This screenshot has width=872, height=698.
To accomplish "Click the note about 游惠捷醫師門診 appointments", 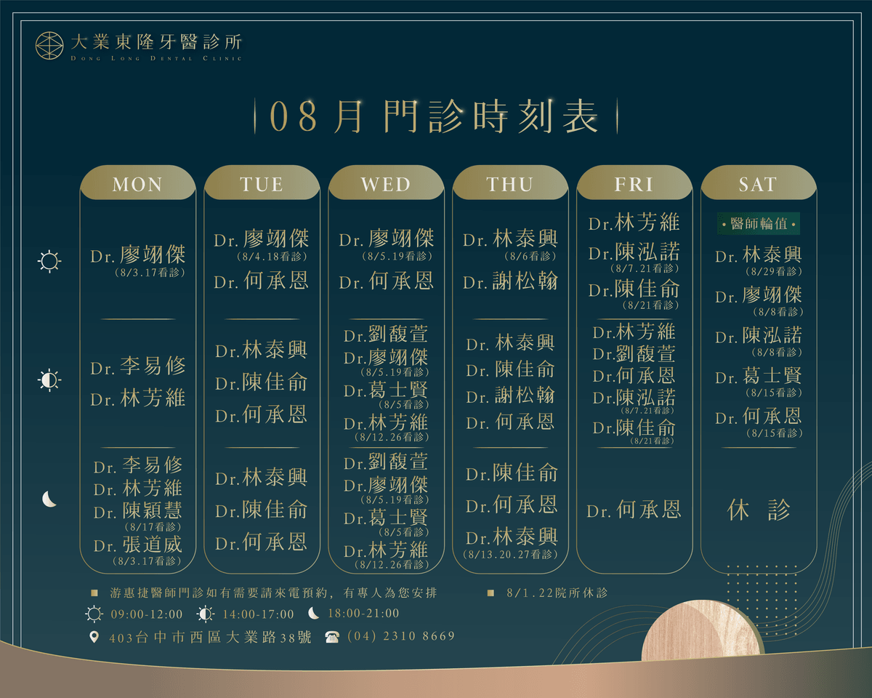I will click(273, 593).
